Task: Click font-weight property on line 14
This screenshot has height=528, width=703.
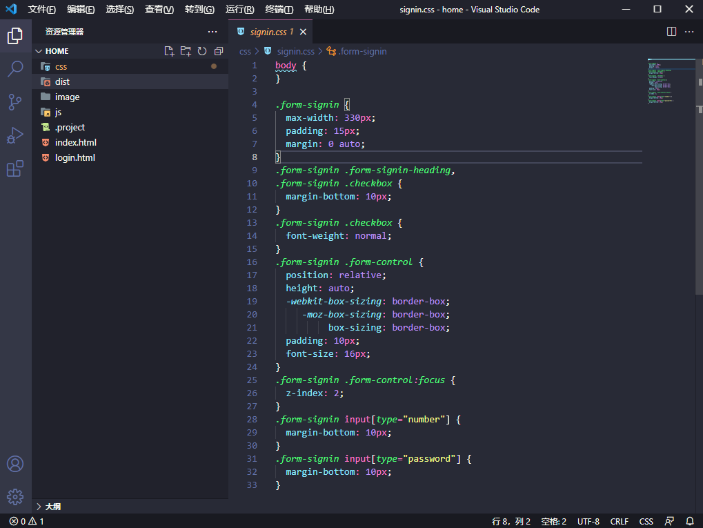Action: click(315, 235)
